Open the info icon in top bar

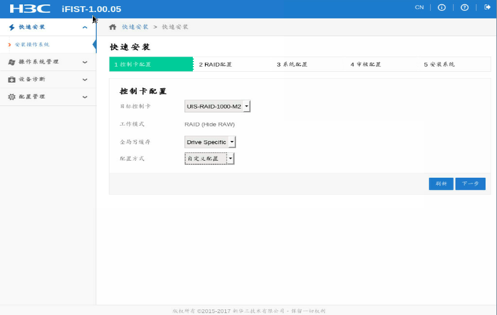point(442,8)
